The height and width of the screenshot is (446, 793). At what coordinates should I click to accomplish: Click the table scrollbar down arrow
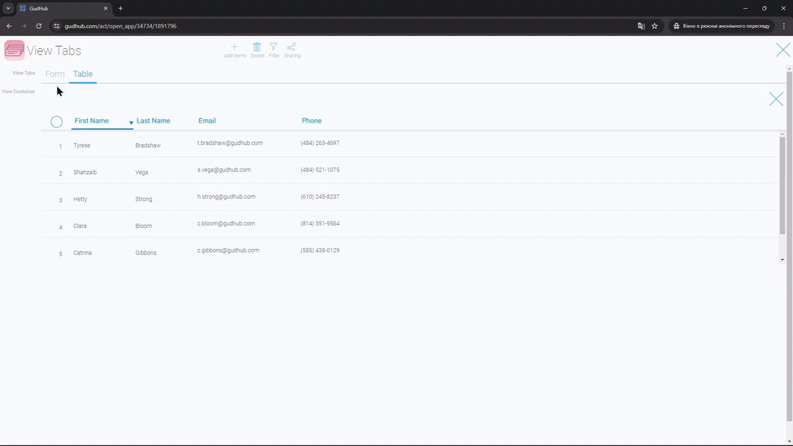pos(783,260)
